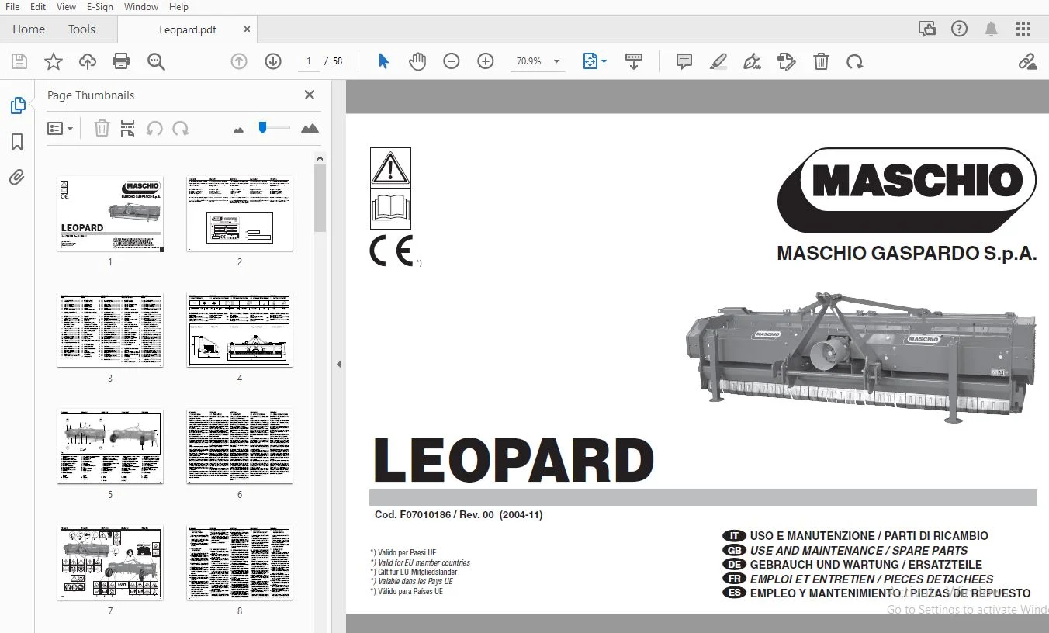The width and height of the screenshot is (1049, 633).
Task: Add a sticky note comment
Action: pyautogui.click(x=684, y=61)
